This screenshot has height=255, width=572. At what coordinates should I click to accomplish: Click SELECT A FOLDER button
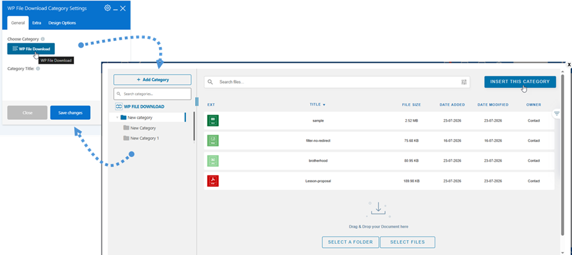[350, 242]
